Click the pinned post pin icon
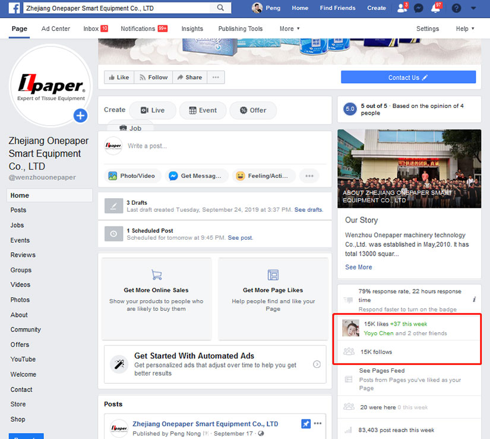 [306, 424]
